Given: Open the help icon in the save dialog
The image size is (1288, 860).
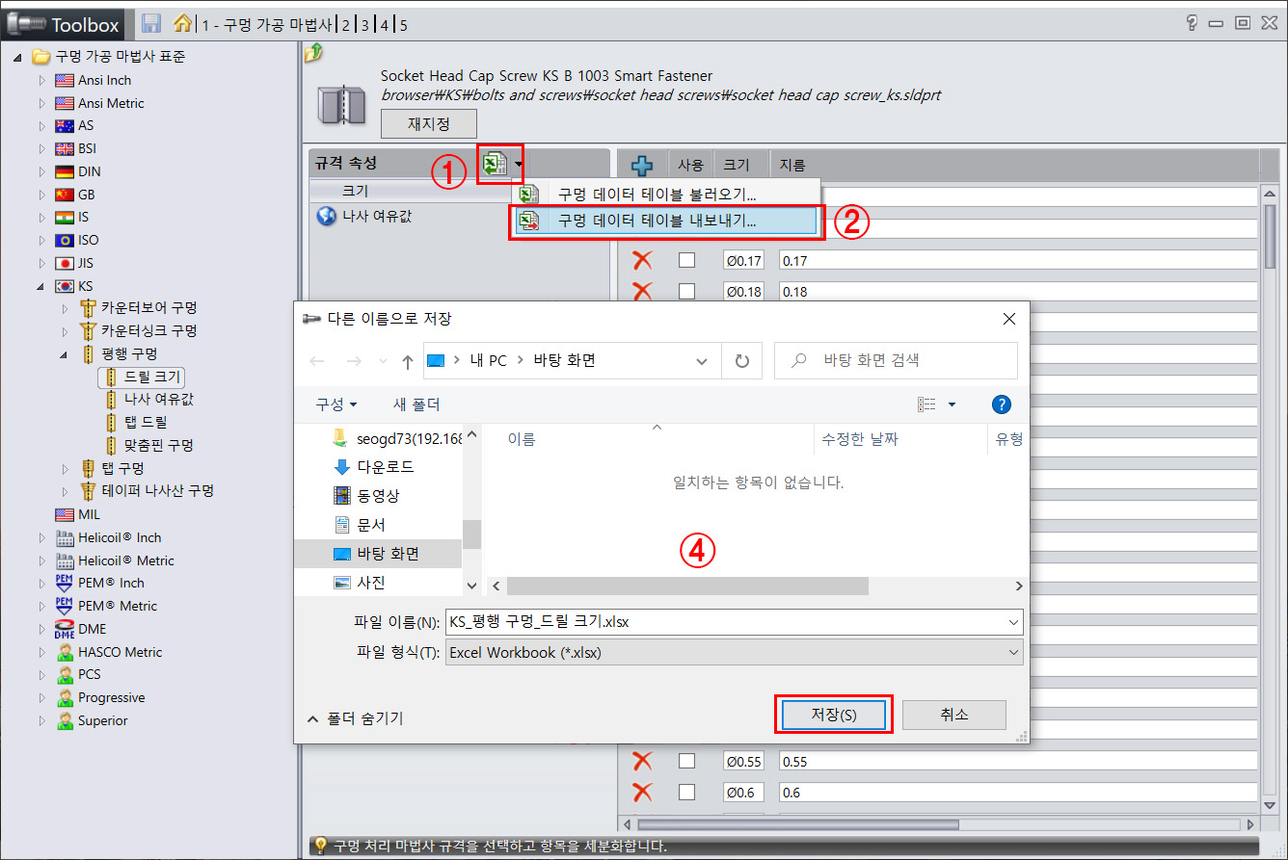Looking at the screenshot, I should click(x=1001, y=404).
